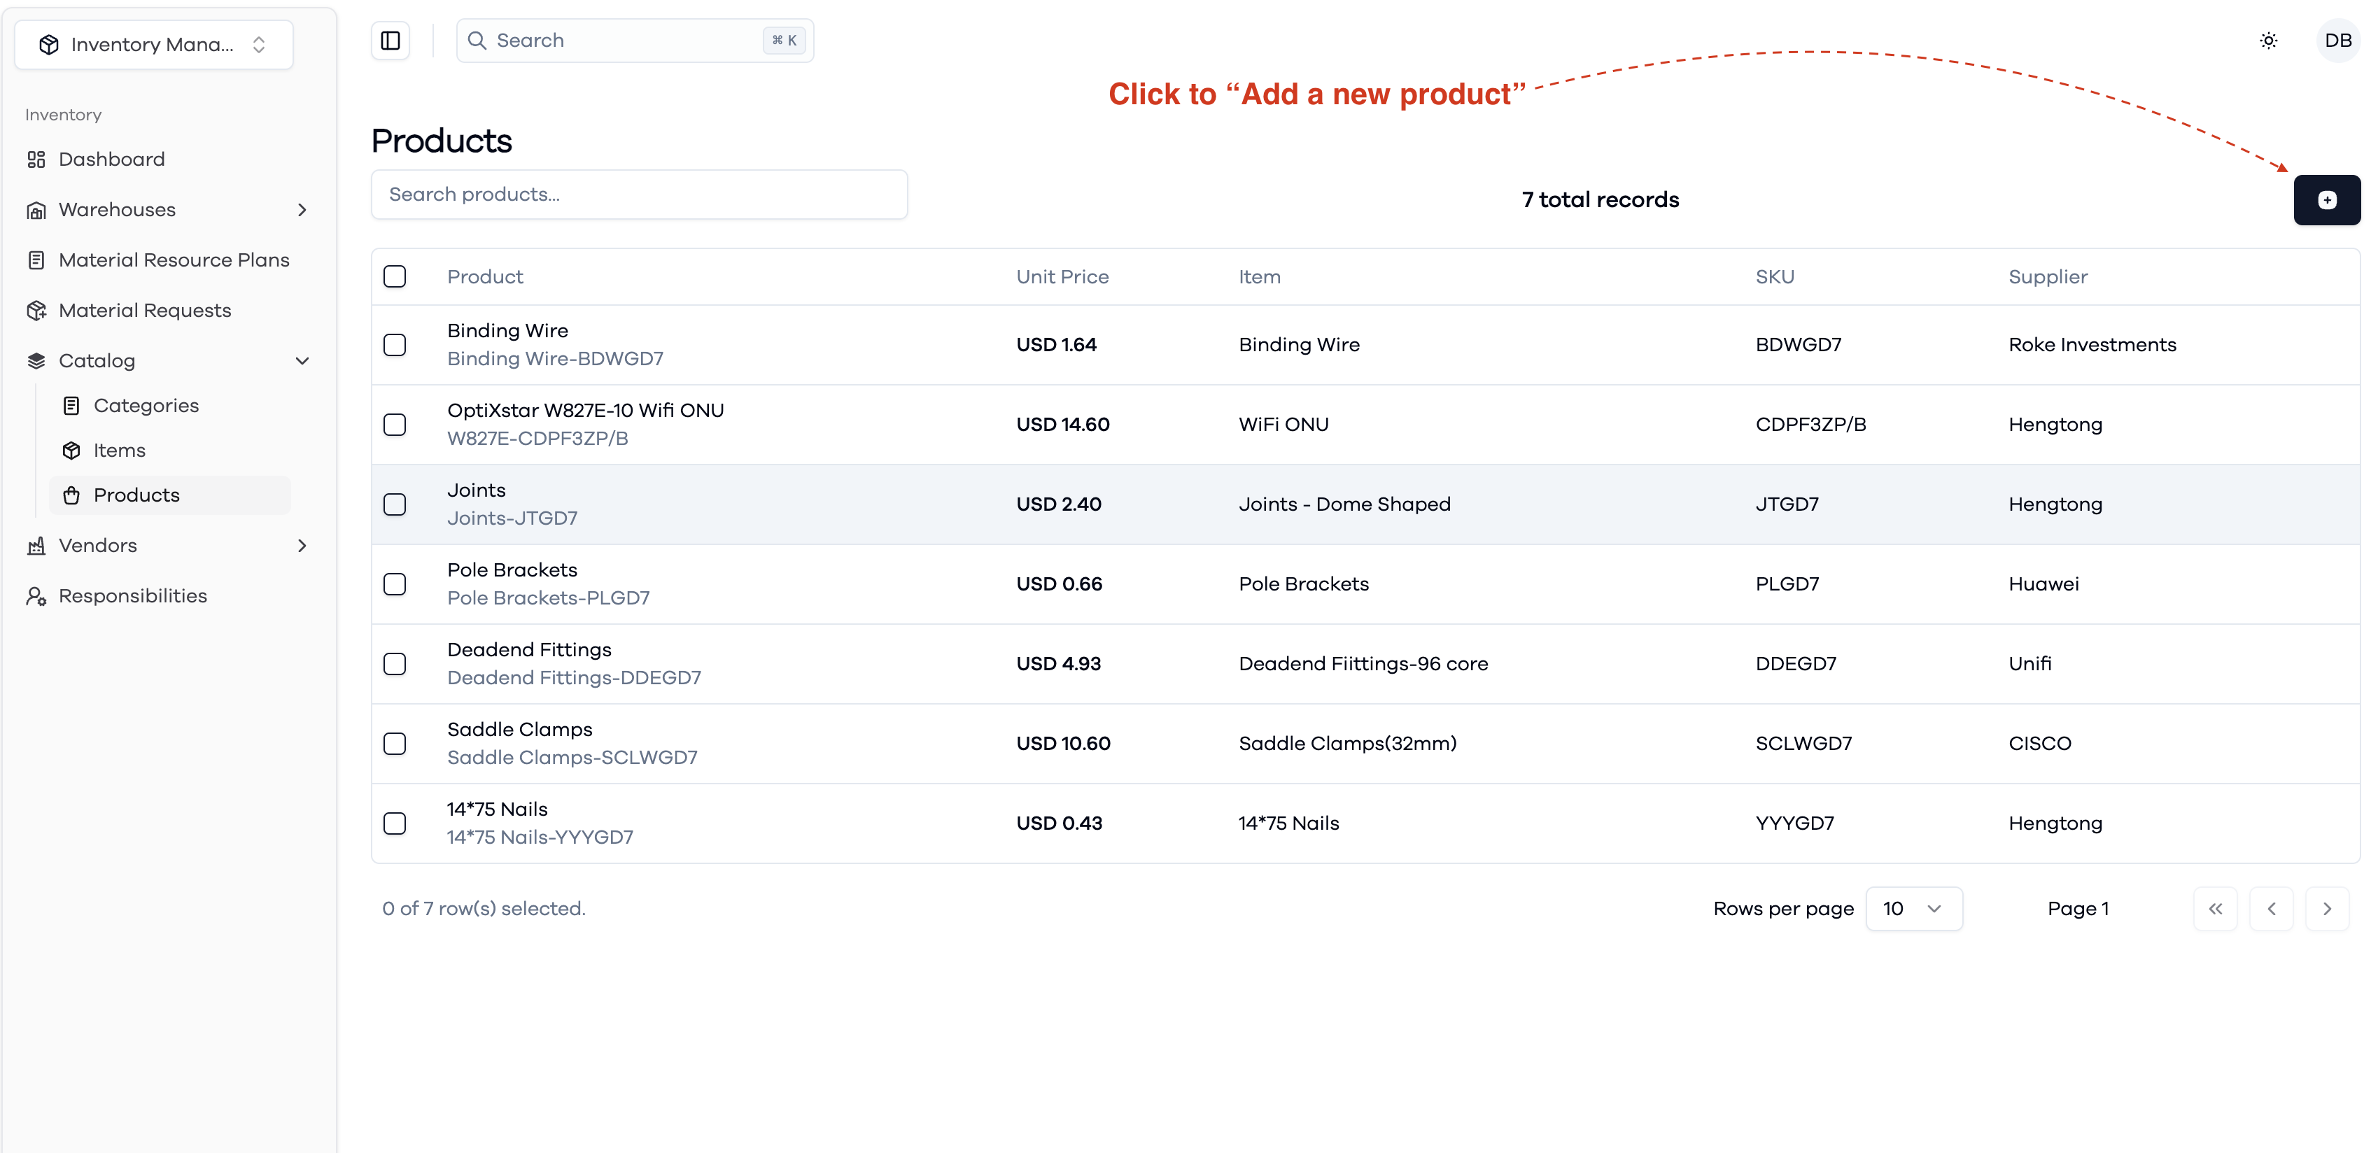This screenshot has width=2378, height=1153.
Task: Select the Joints row checkbox
Action: [394, 505]
